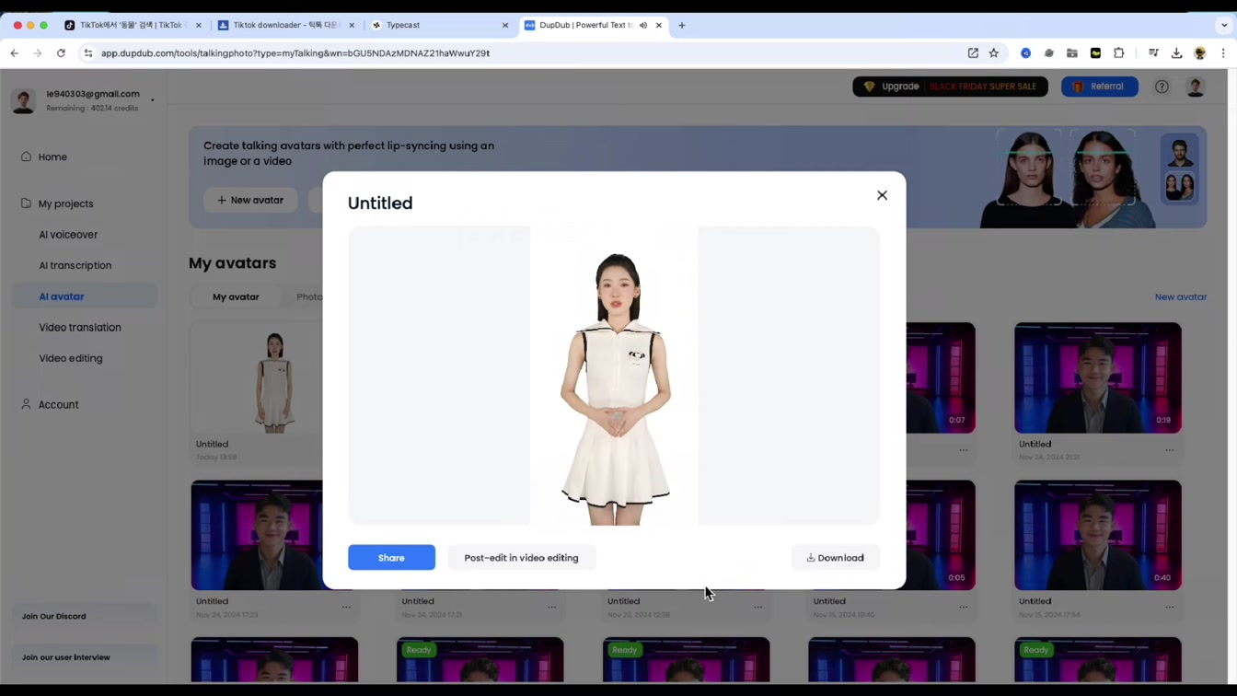
Task: Open the Chrome profile avatar
Action: (x=1200, y=53)
